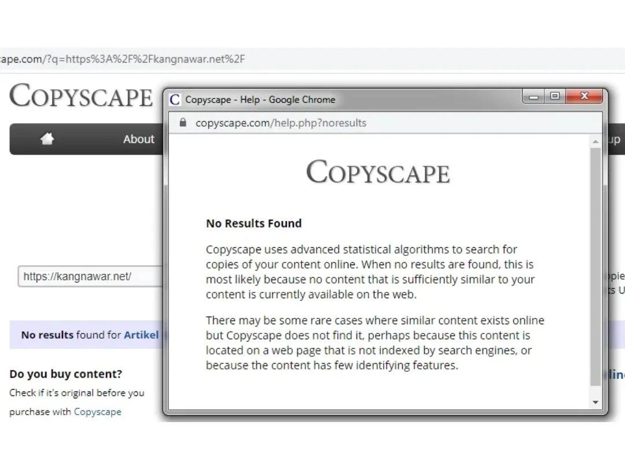625x469 pixels.
Task: Focus the https://kangnawar.net/ URL search field
Action: (x=91, y=276)
